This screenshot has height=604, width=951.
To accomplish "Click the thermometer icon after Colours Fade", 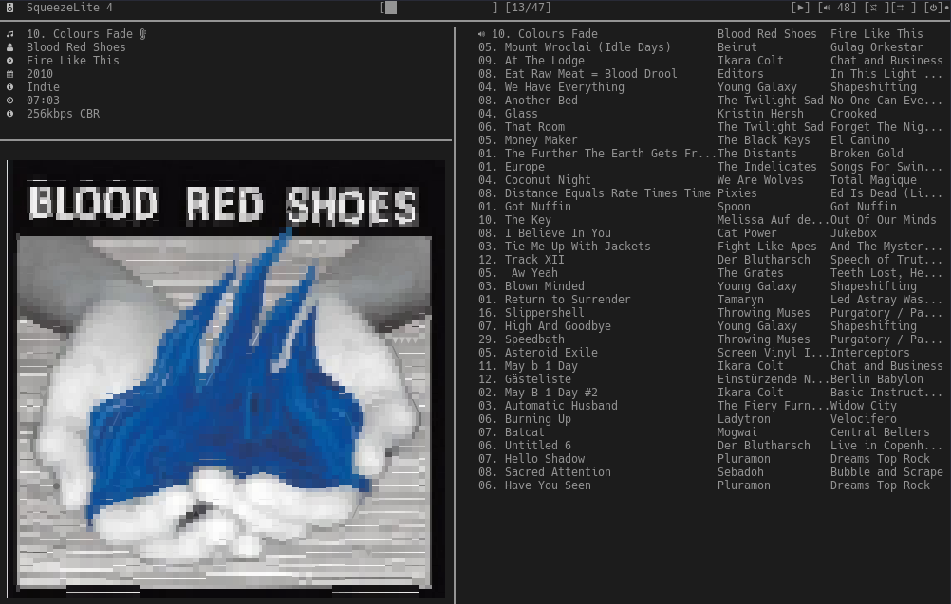I will click(142, 34).
